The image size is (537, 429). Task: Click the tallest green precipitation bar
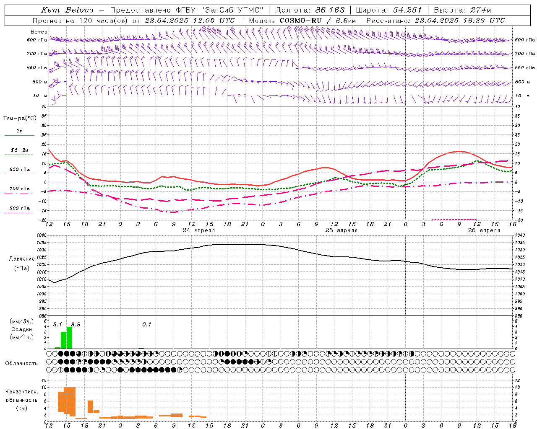pyautogui.click(x=70, y=338)
